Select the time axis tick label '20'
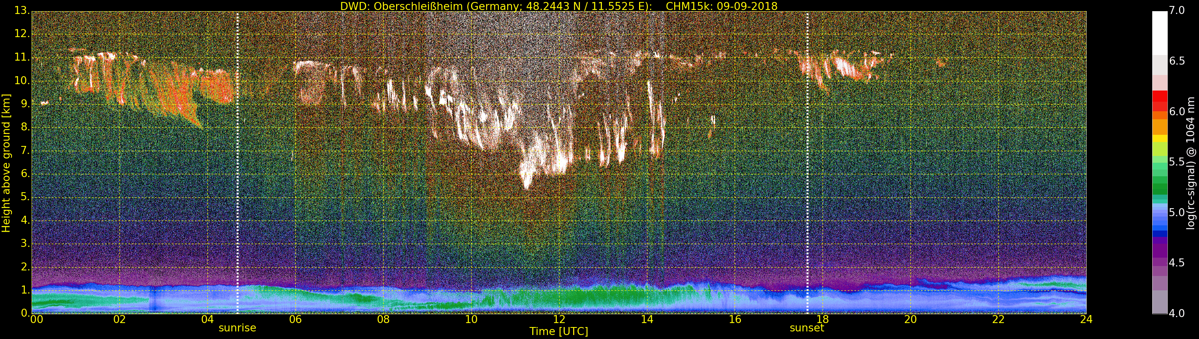 [x=910, y=319]
